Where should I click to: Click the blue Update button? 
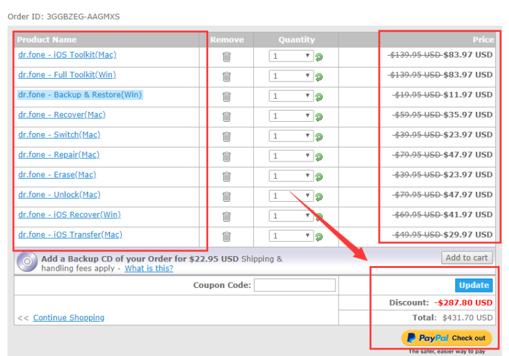pyautogui.click(x=474, y=285)
